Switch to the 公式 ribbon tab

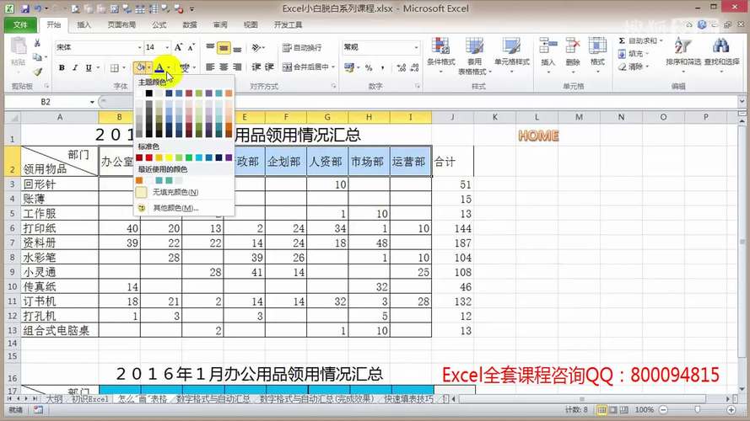159,24
